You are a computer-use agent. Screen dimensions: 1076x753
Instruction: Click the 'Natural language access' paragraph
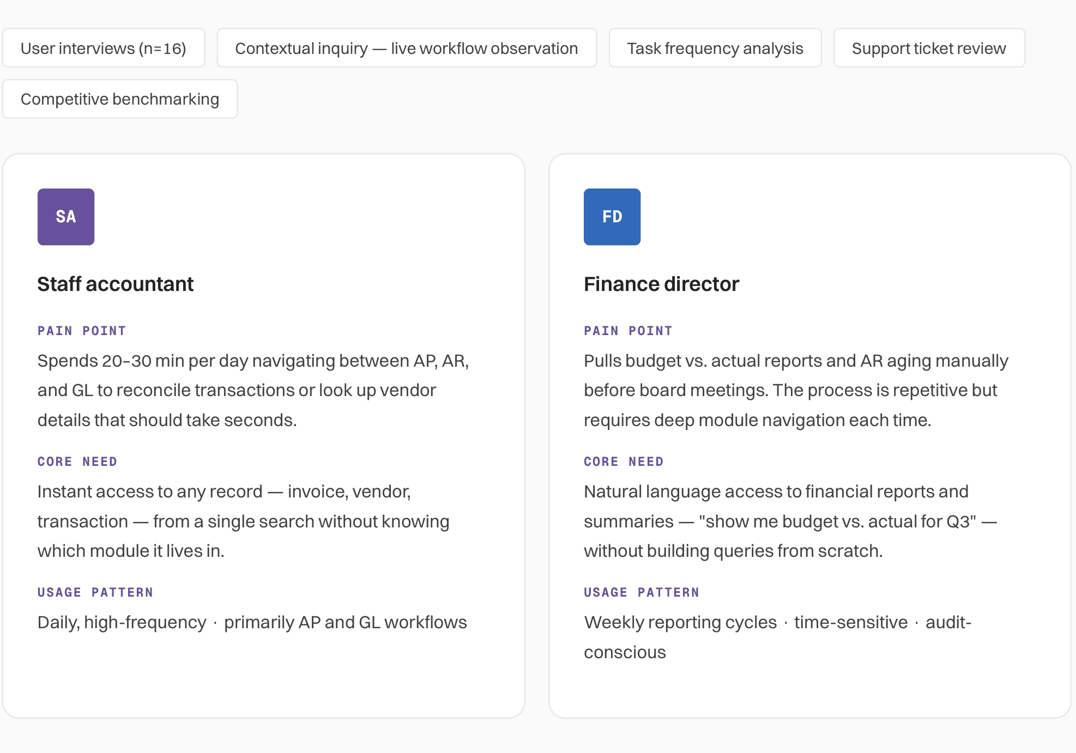click(x=790, y=521)
